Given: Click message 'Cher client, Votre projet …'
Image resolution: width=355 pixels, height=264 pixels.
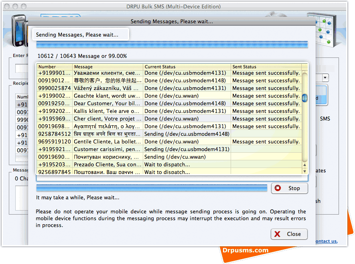Looking at the screenshot, I should point(108,119).
